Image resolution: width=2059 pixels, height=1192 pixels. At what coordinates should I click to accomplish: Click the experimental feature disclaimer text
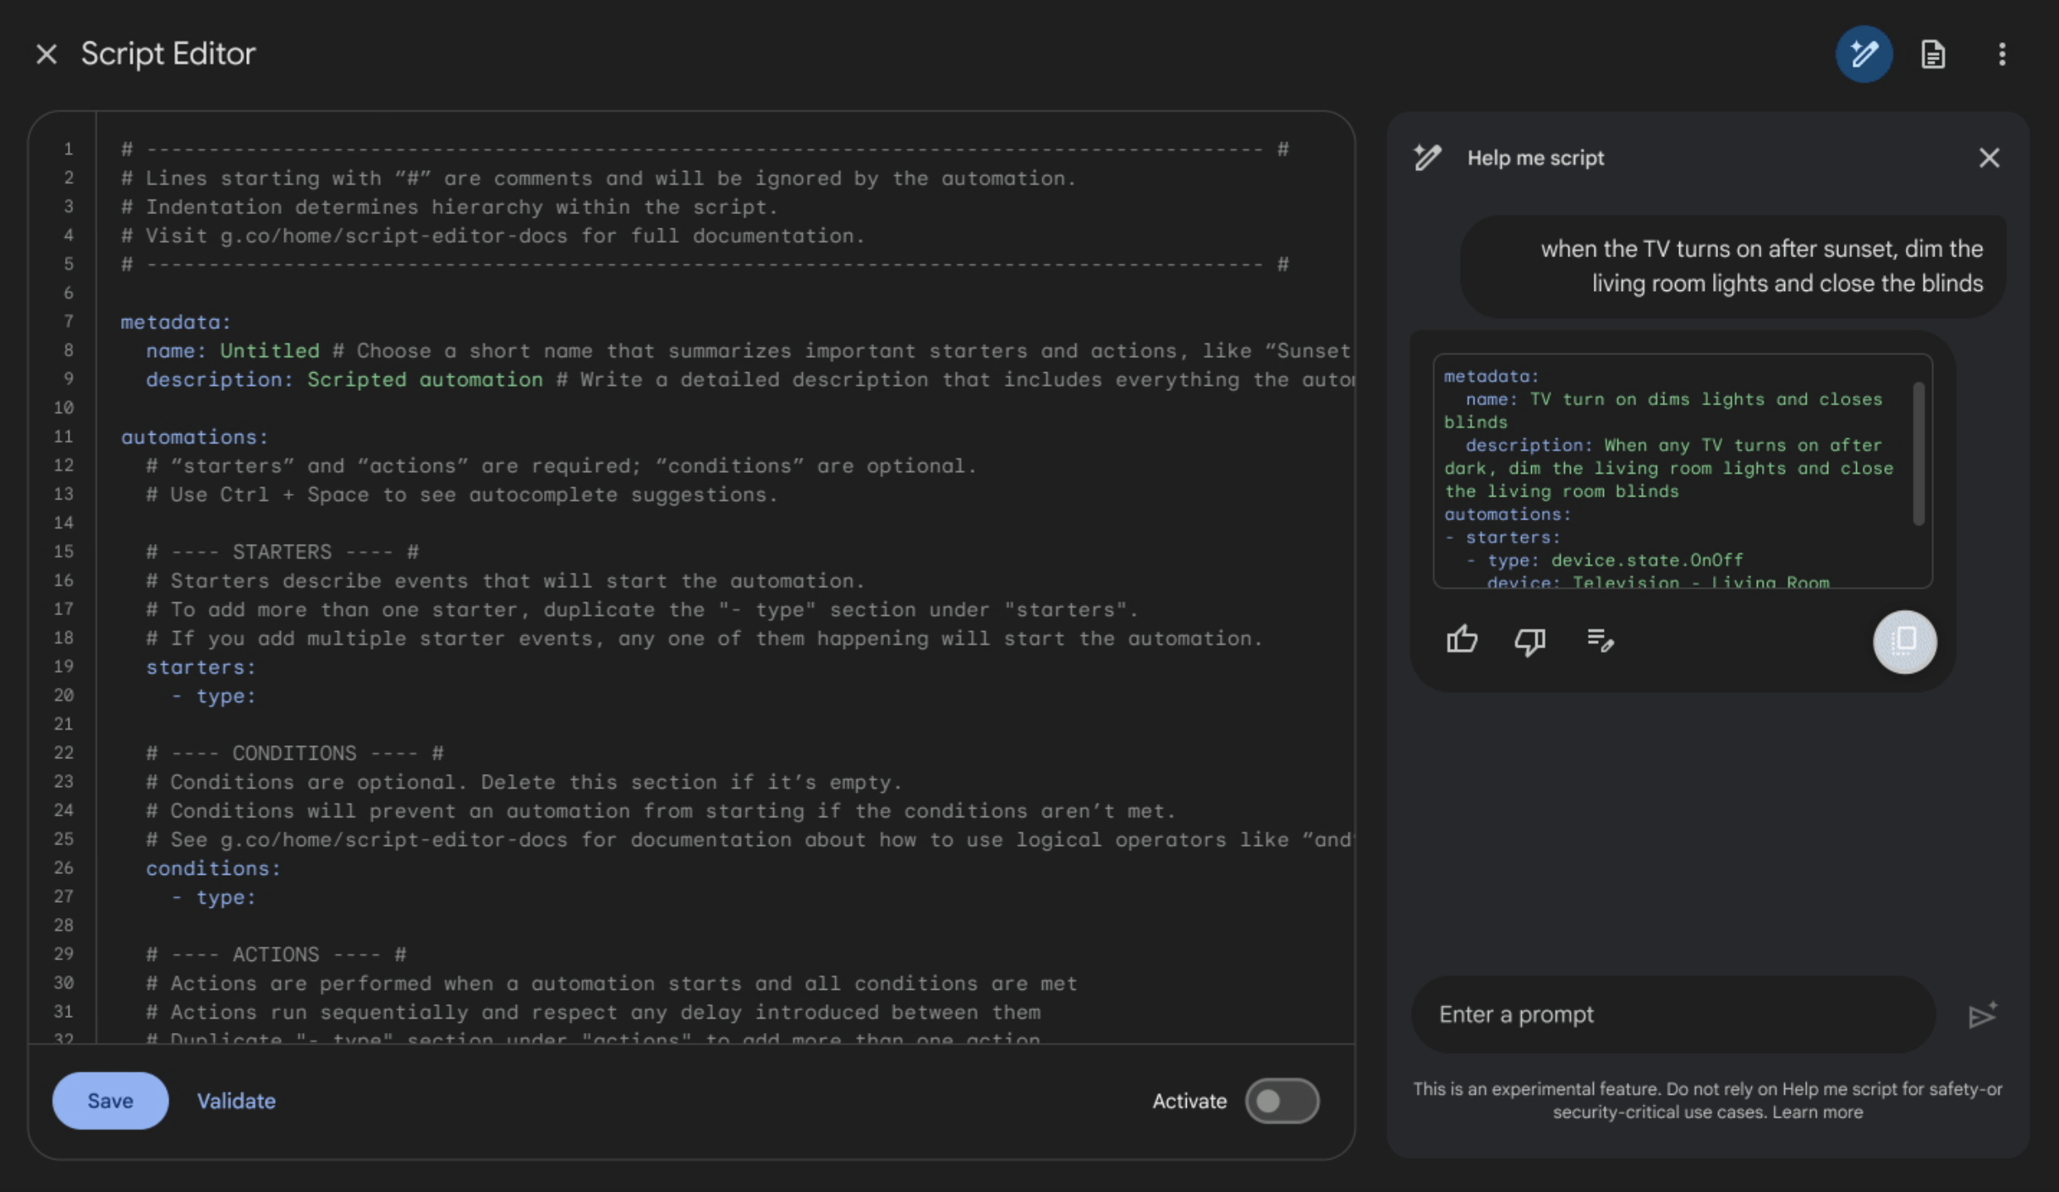(1707, 1101)
